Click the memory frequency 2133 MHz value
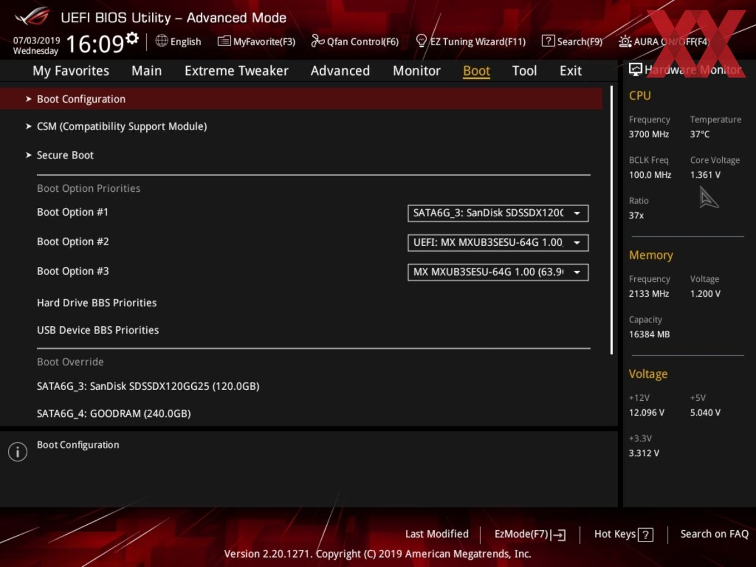The image size is (756, 567). [649, 294]
